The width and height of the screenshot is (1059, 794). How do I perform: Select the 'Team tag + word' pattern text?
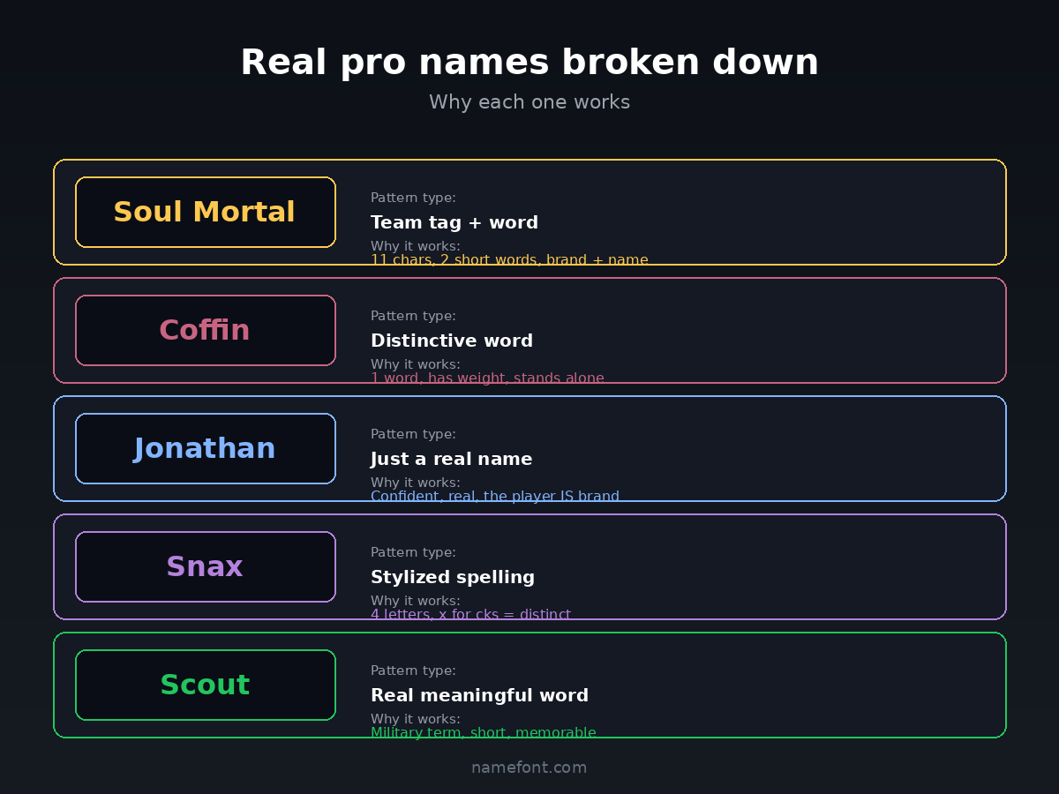pos(454,222)
